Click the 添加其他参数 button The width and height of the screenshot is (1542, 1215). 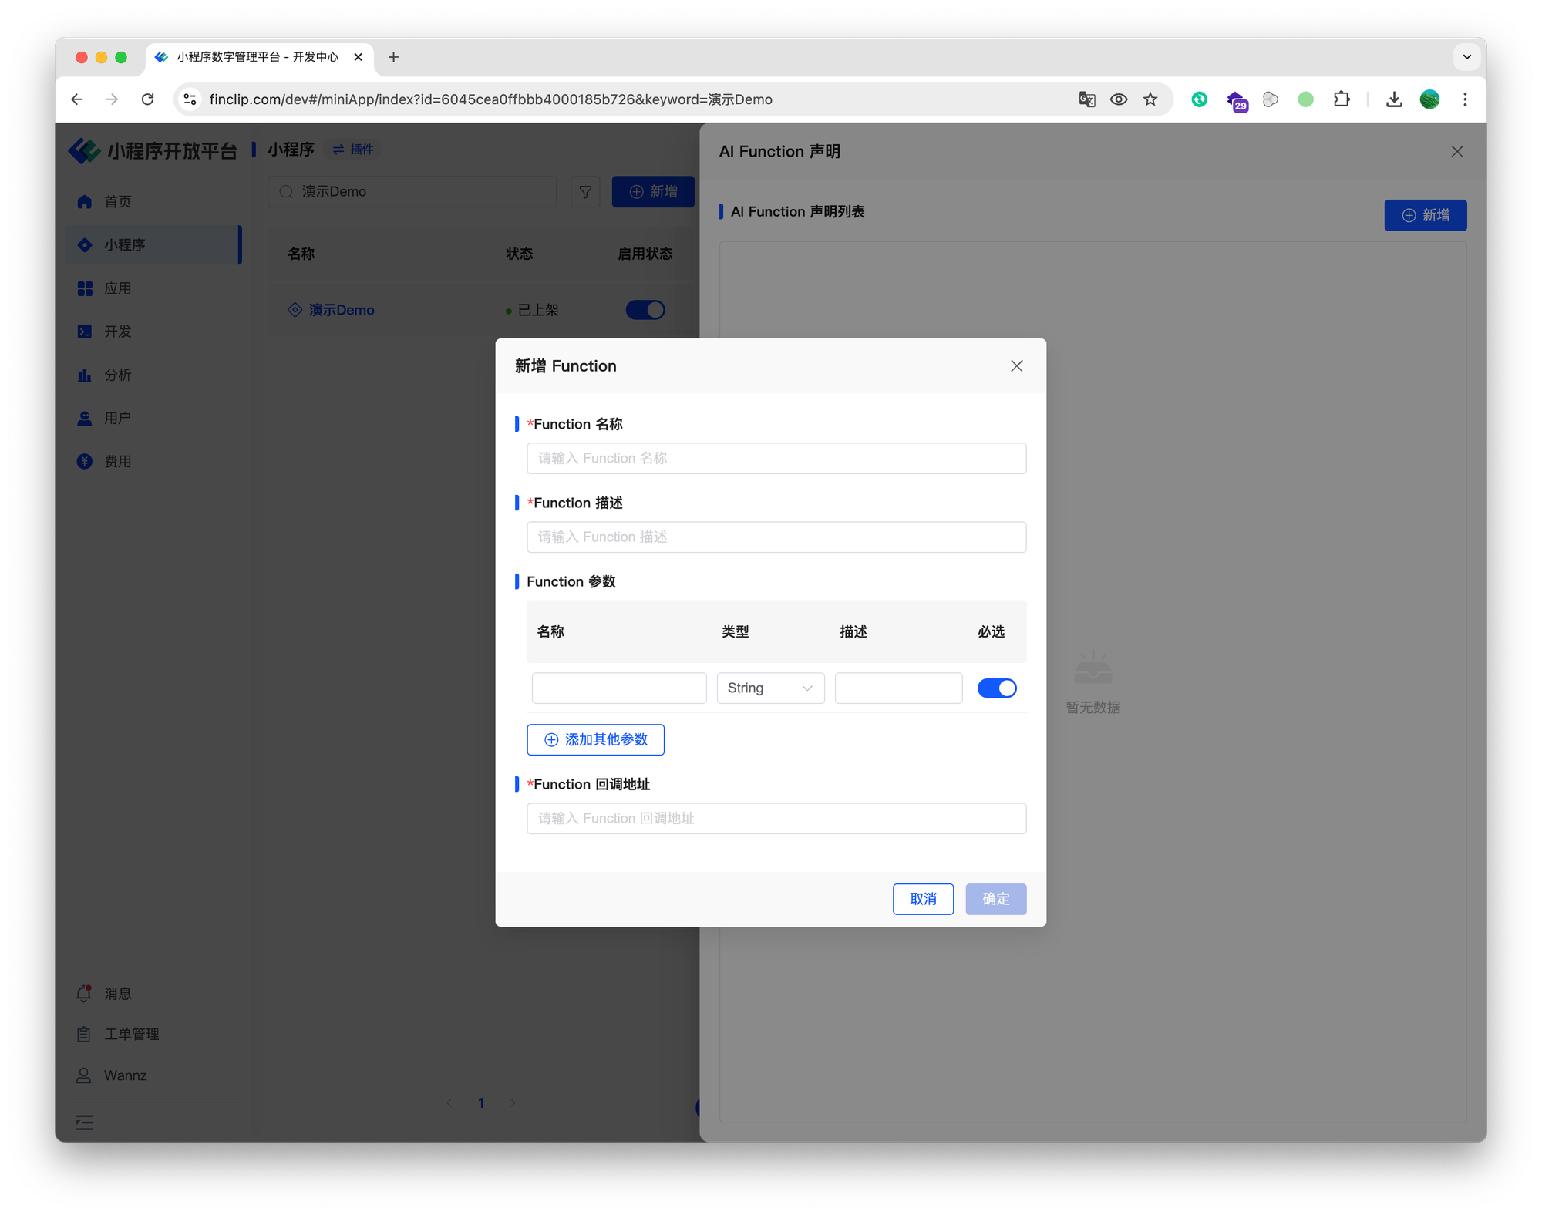click(x=595, y=739)
